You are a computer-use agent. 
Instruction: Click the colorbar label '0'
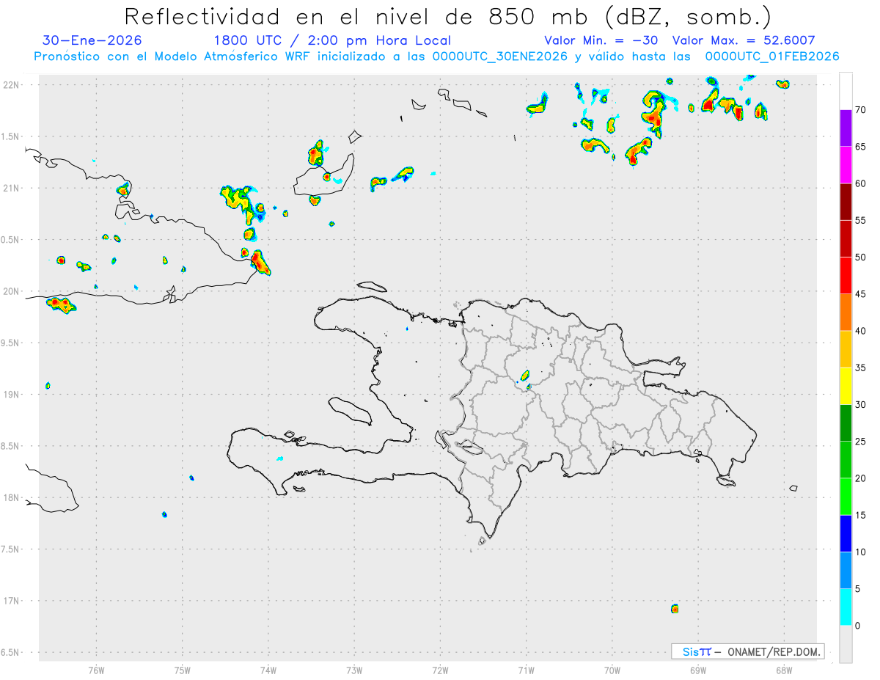(857, 626)
